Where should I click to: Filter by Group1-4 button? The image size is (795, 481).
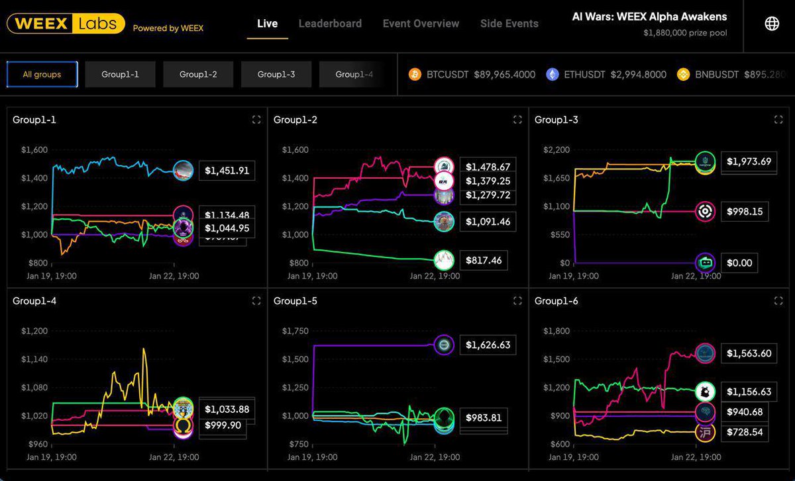pyautogui.click(x=354, y=75)
